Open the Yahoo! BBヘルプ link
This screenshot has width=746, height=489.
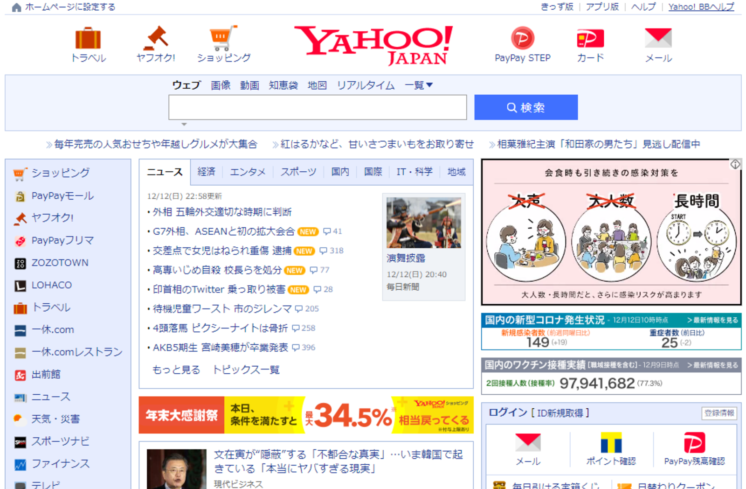coord(701,7)
